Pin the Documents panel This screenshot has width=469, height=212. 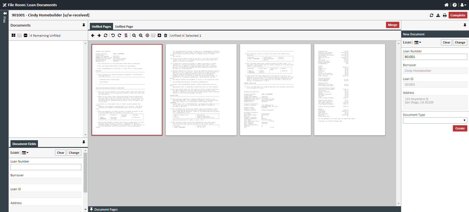point(84,25)
